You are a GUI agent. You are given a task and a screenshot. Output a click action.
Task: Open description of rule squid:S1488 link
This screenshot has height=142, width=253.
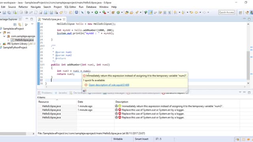(109, 85)
